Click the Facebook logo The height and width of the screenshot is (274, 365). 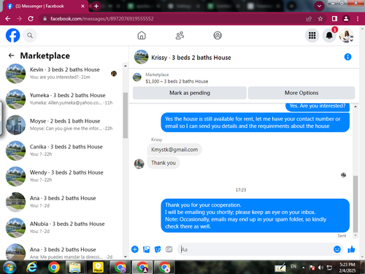click(x=12, y=36)
